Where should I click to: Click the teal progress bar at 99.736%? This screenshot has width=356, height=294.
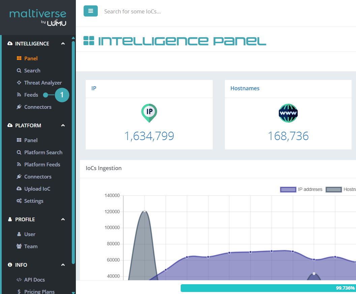click(x=268, y=288)
